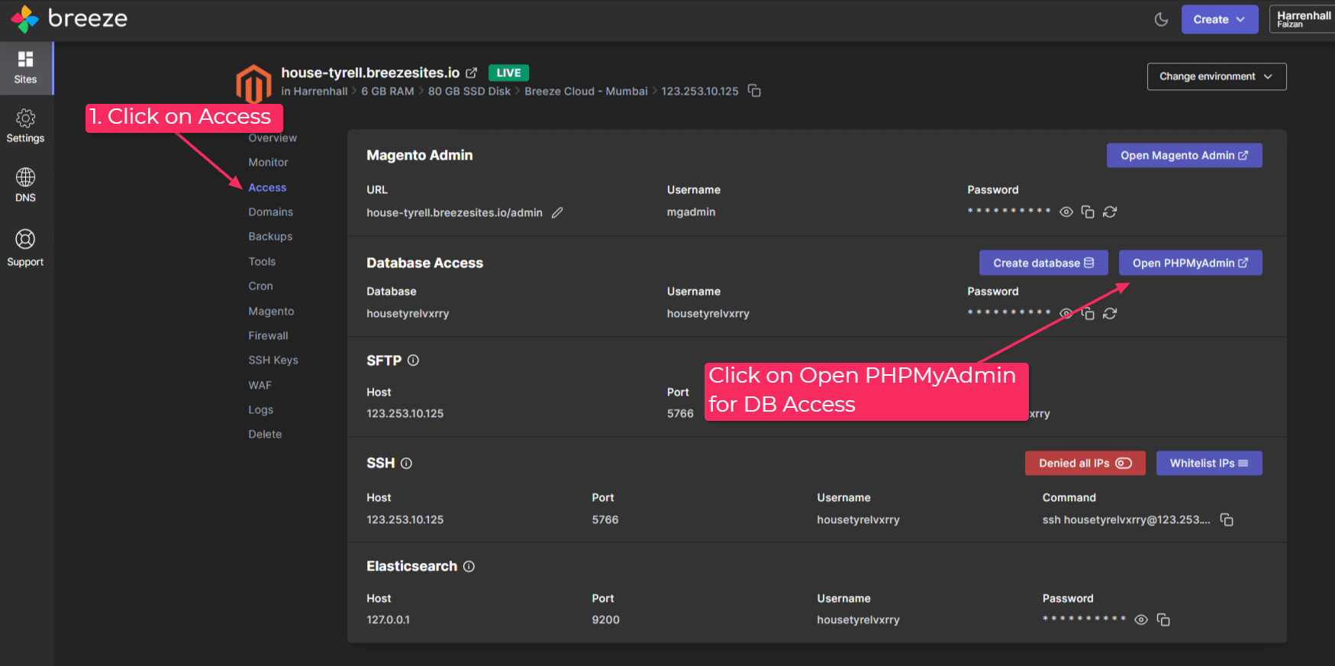Viewport: 1335px width, 666px height.
Task: Open the Domains section
Action: tap(270, 212)
